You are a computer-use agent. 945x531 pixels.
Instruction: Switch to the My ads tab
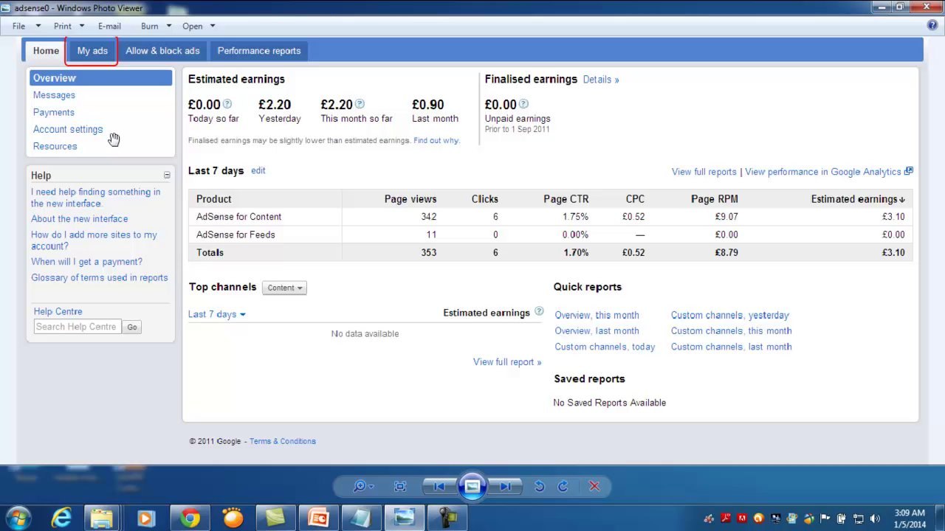(92, 51)
